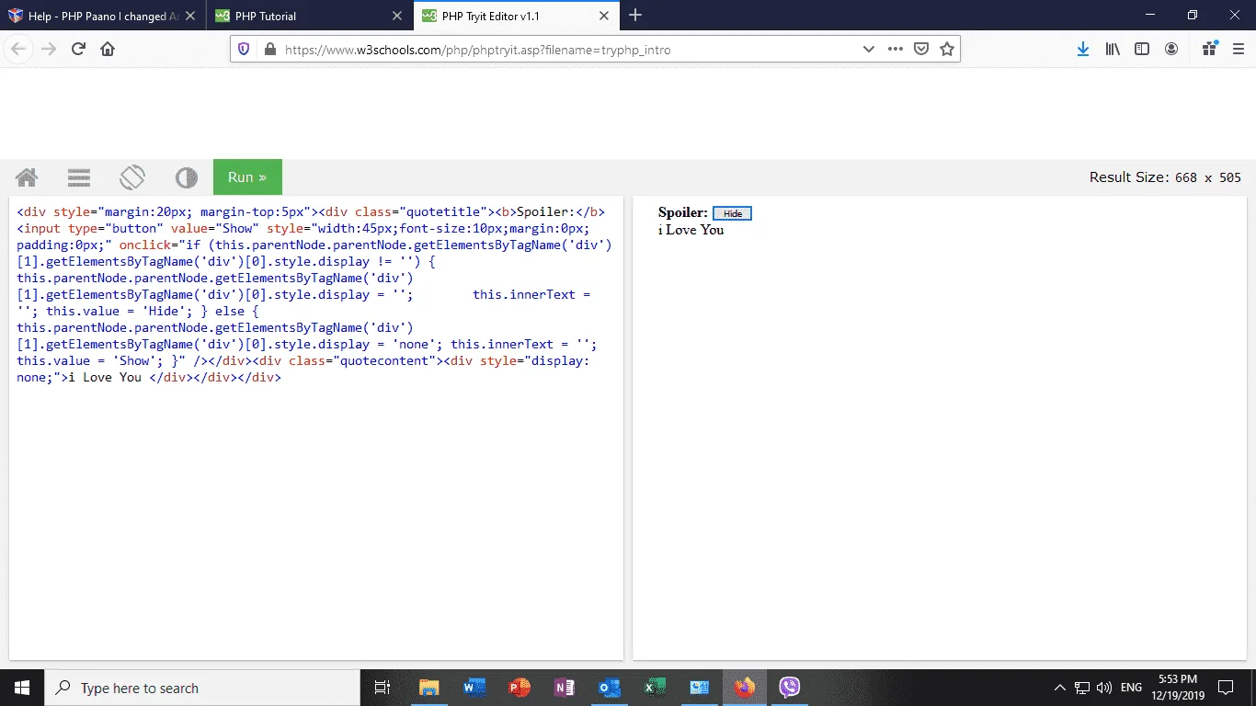Open the What's New gift icon

coord(1209,49)
